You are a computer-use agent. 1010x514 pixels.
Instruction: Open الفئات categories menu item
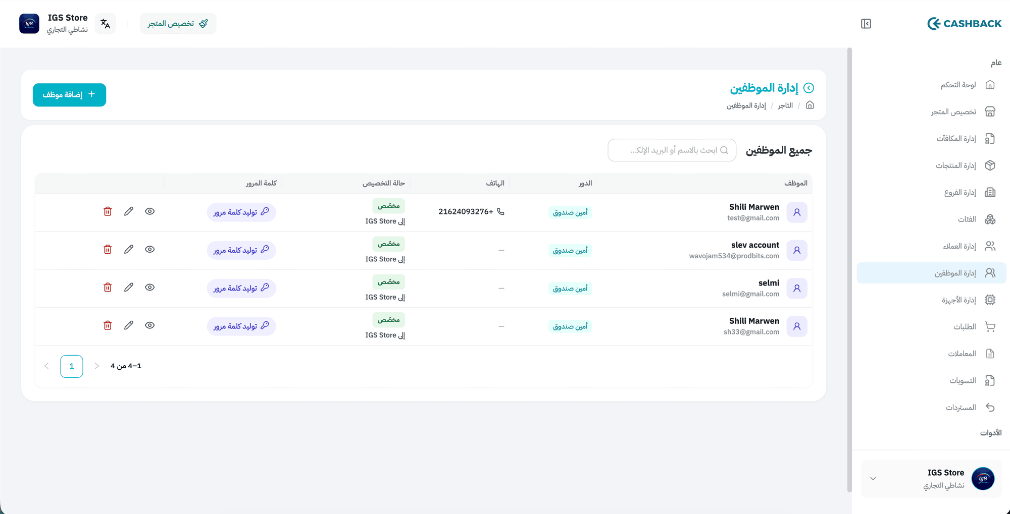coord(931,219)
